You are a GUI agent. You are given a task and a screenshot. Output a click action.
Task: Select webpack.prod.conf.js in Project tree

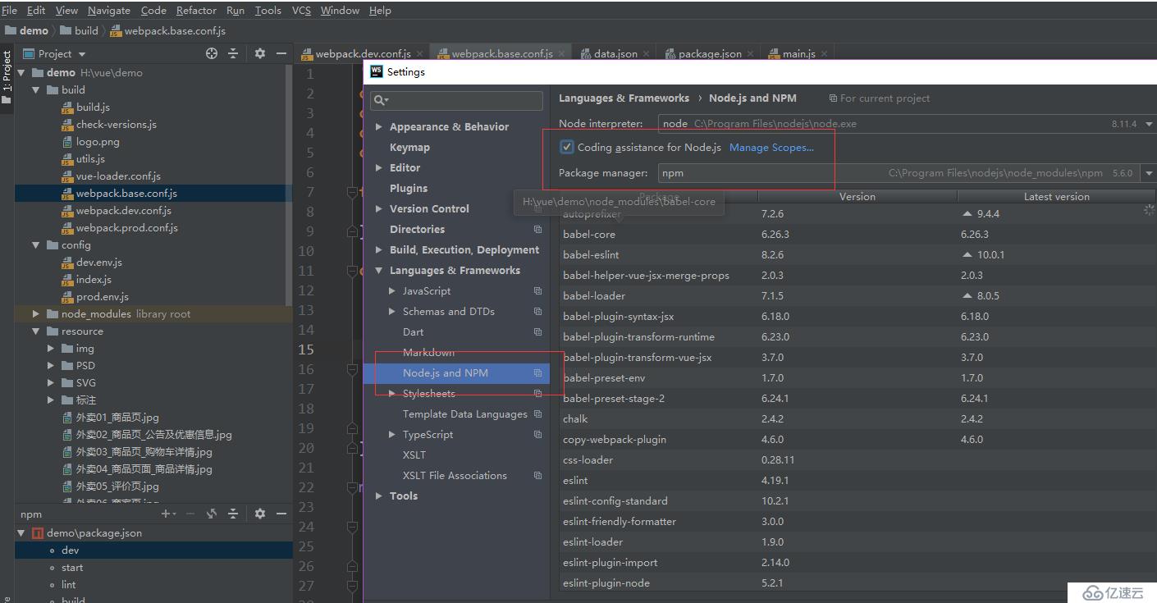pos(127,227)
